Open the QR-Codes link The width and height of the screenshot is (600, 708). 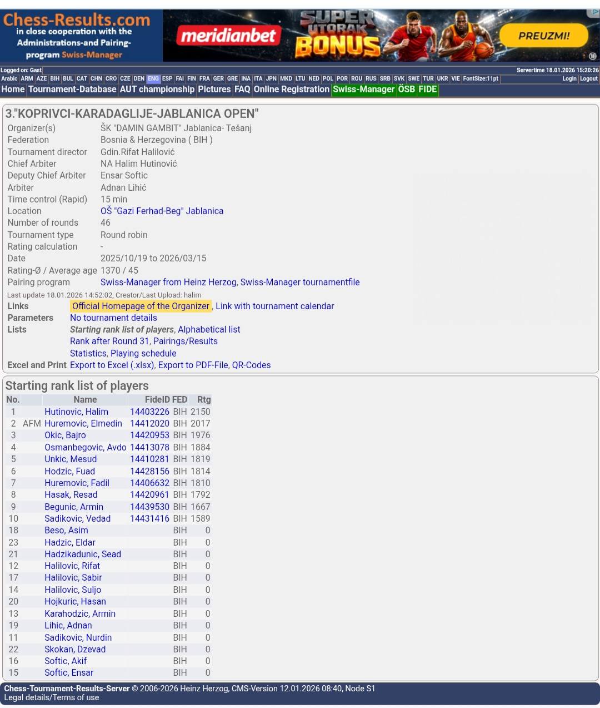point(251,365)
